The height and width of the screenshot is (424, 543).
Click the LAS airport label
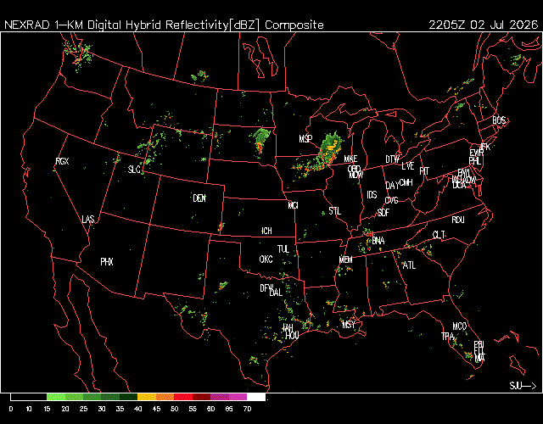coord(88,219)
